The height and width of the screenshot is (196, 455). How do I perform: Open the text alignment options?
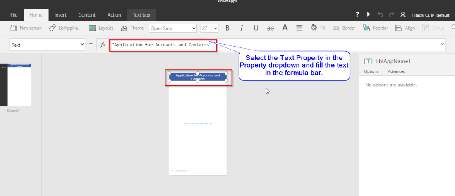click(x=299, y=28)
